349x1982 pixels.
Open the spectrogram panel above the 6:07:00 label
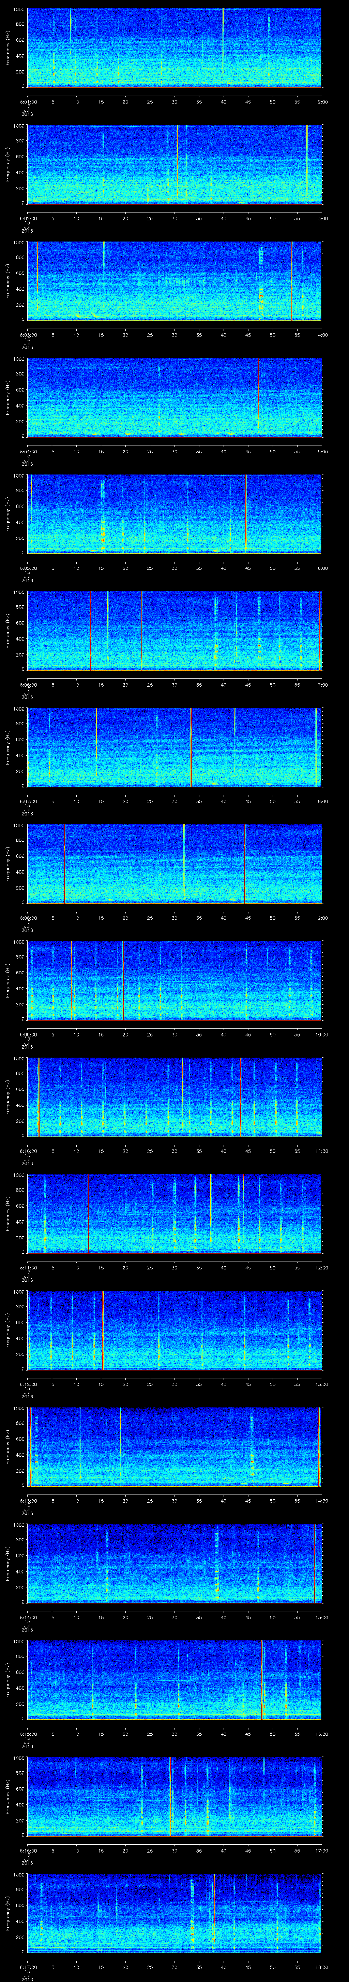point(175,747)
